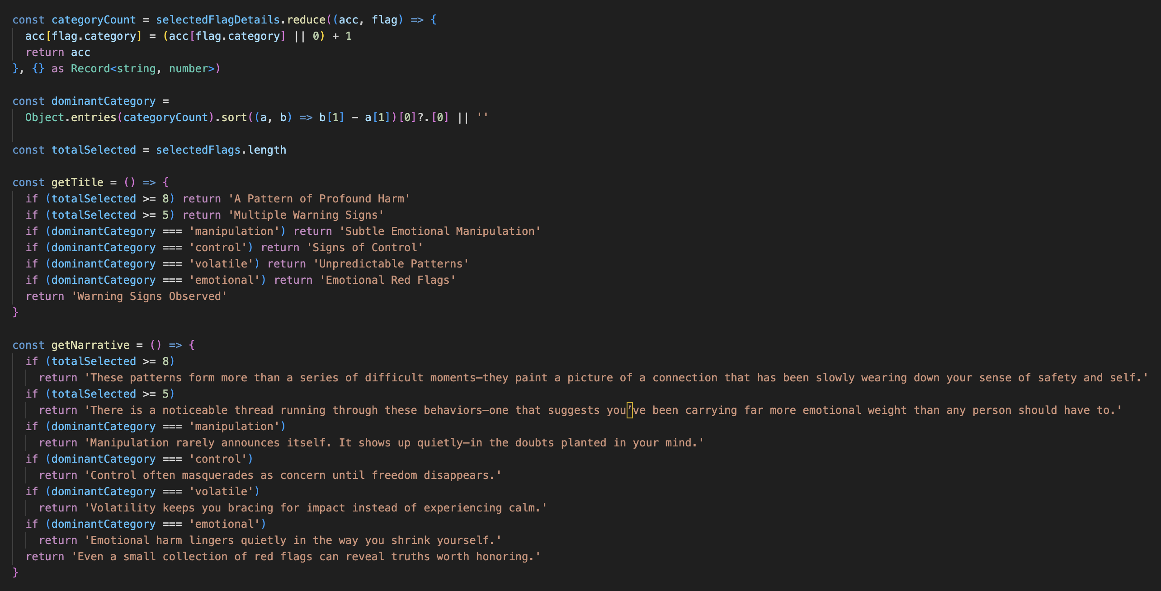The height and width of the screenshot is (591, 1161).
Task: Click the 'A Pattern of Profound Harm' string
Action: click(x=319, y=199)
